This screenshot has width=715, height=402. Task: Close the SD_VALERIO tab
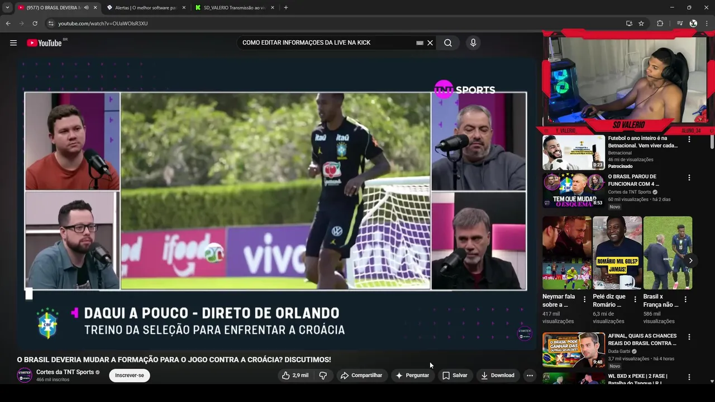tap(273, 8)
